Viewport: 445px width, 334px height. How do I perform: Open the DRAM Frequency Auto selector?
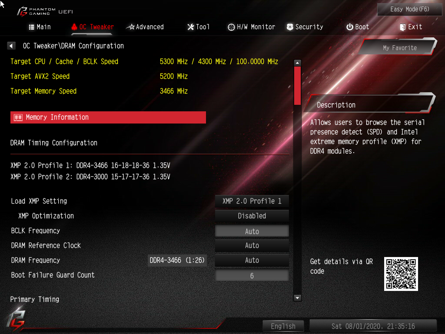tap(252, 260)
